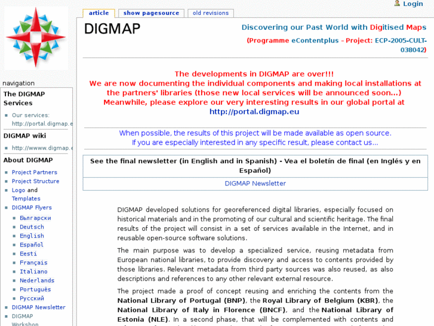Select the English flyer
This screenshot has width=434, height=326.
click(32, 236)
